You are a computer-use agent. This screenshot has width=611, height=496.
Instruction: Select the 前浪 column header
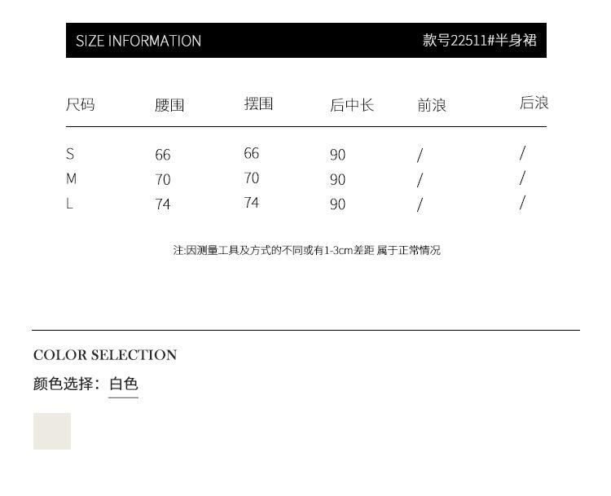[x=432, y=105]
